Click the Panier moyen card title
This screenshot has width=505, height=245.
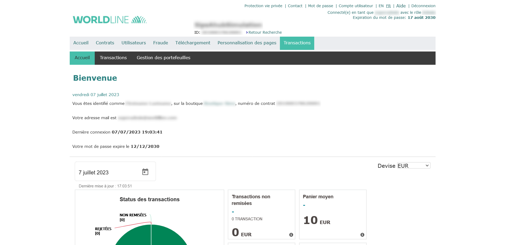318,197
